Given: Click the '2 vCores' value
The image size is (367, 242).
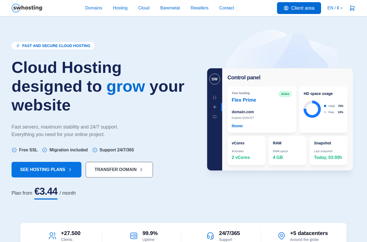Looking at the screenshot, I should [241, 158].
